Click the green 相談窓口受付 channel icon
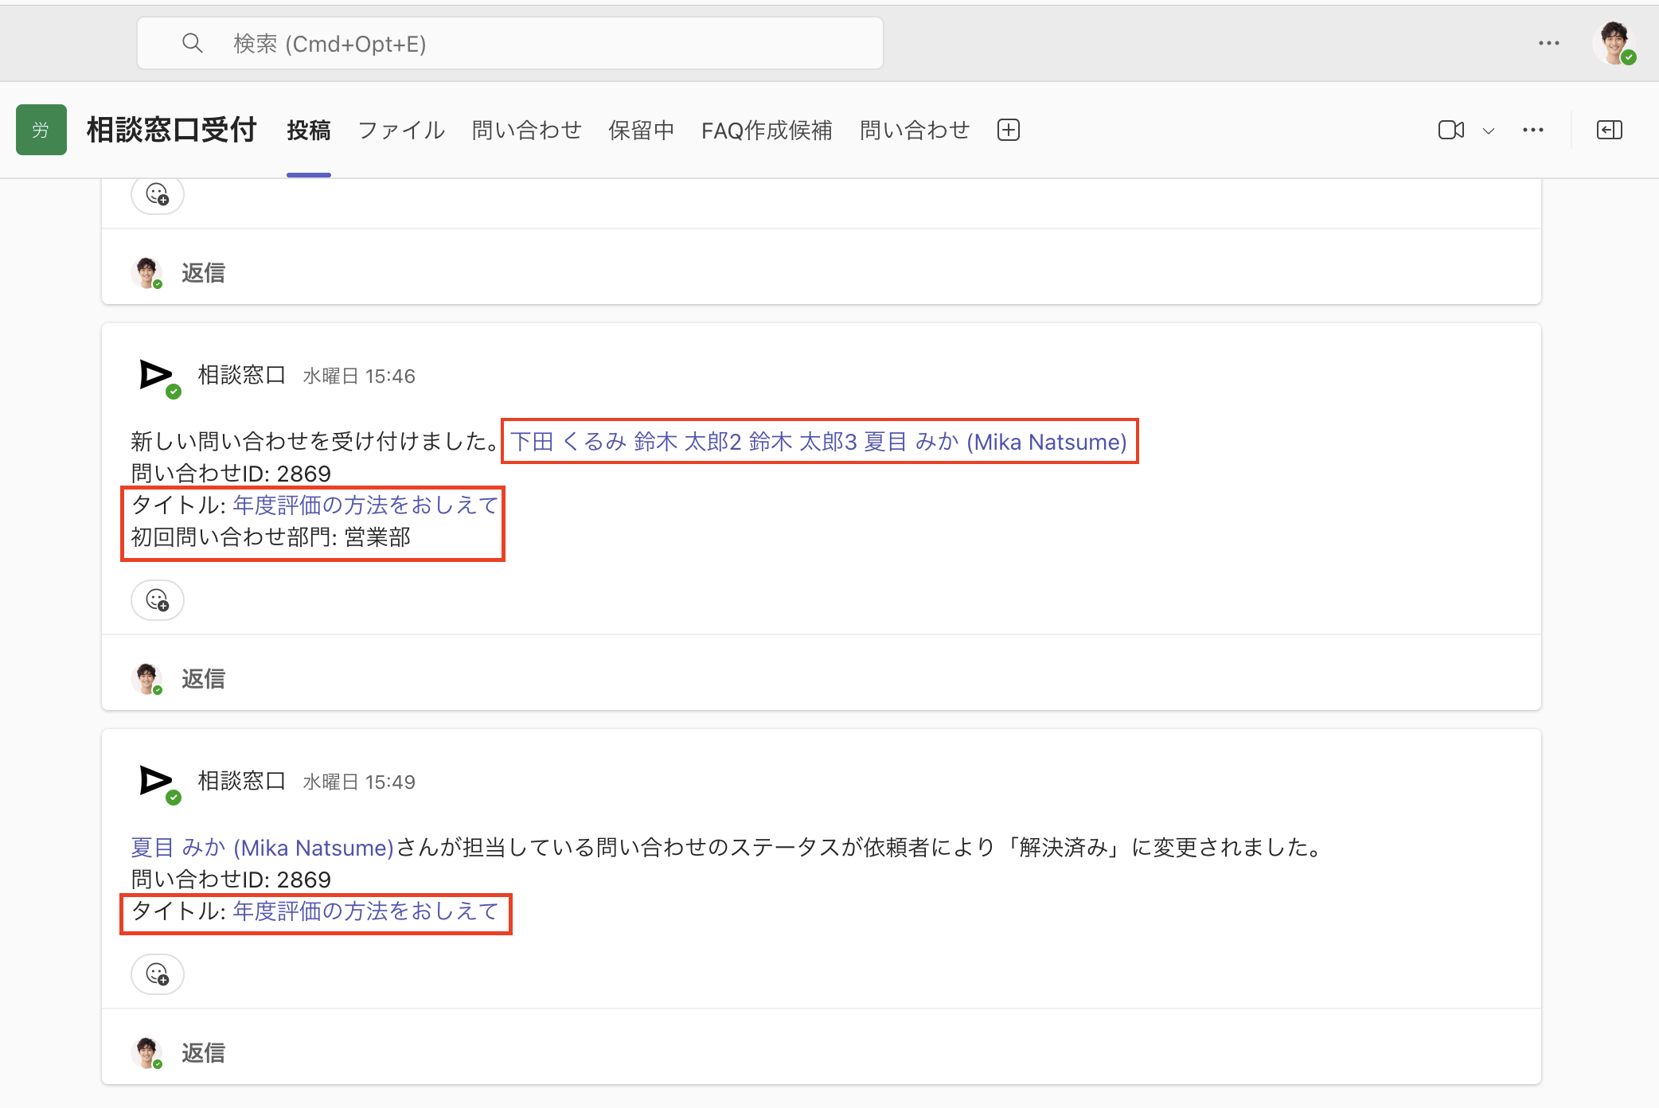The width and height of the screenshot is (1659, 1108). tap(41, 130)
